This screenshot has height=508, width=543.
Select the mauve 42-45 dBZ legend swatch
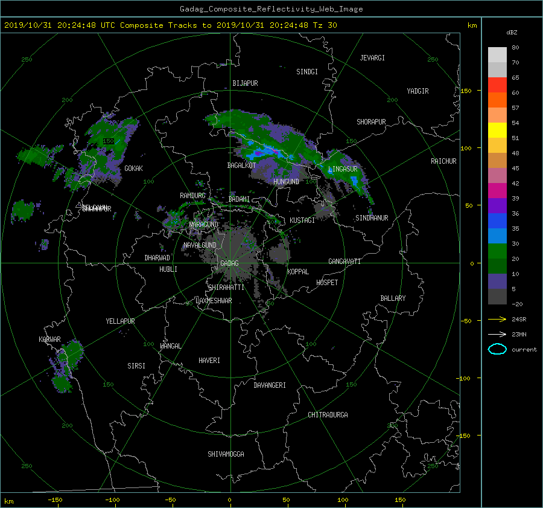(497, 176)
